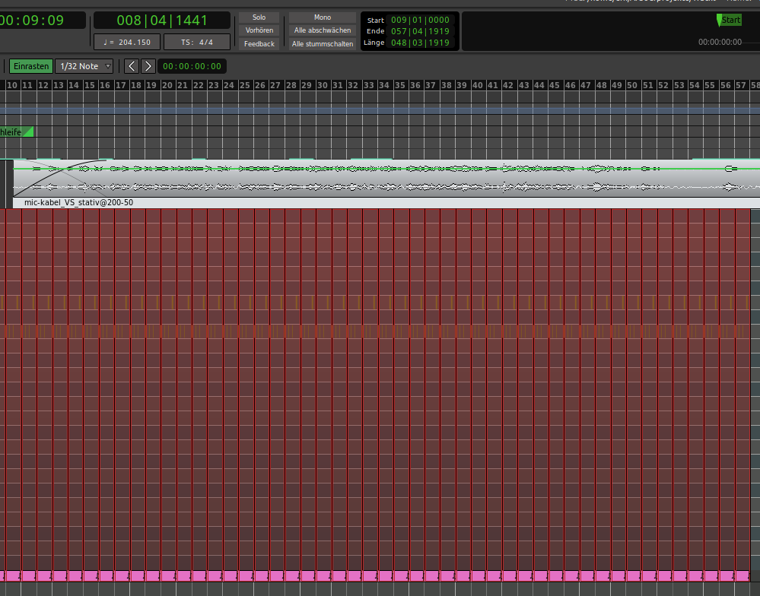This screenshot has height=596, width=760.
Task: Click the Mono monitor button
Action: coord(323,17)
